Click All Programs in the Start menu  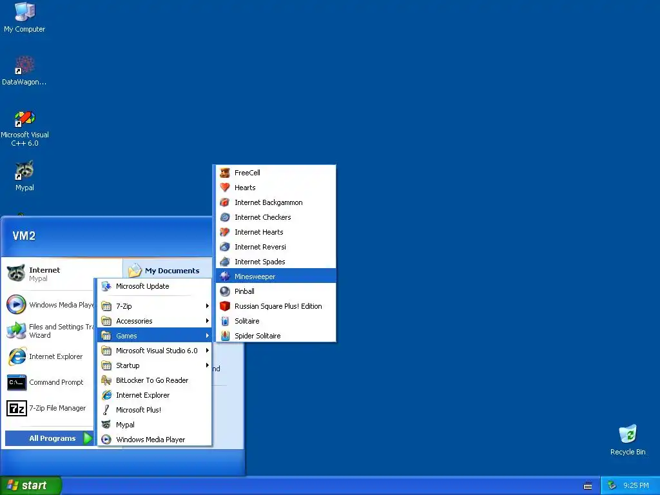click(x=49, y=438)
